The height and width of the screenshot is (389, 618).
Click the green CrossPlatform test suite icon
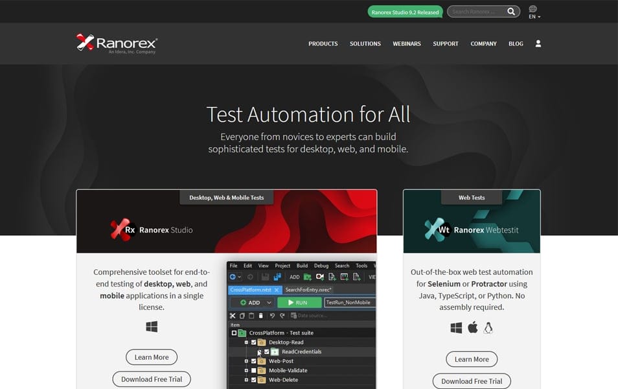(242, 333)
